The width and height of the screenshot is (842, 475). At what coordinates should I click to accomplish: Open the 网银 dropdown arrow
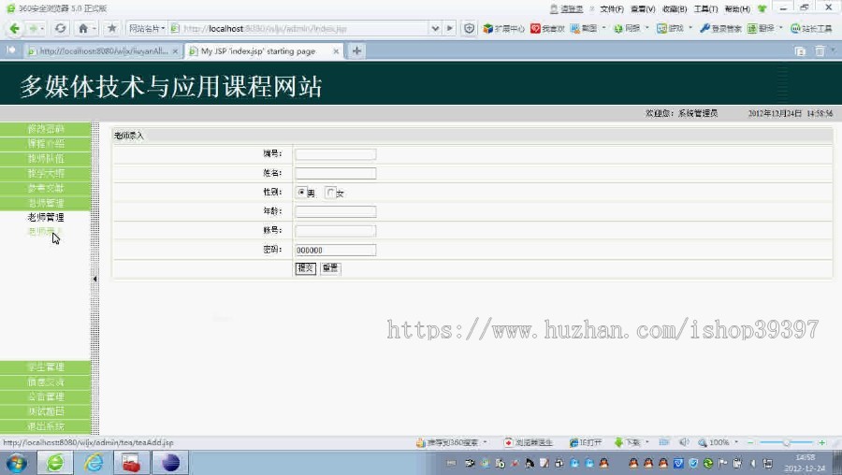tap(647, 28)
